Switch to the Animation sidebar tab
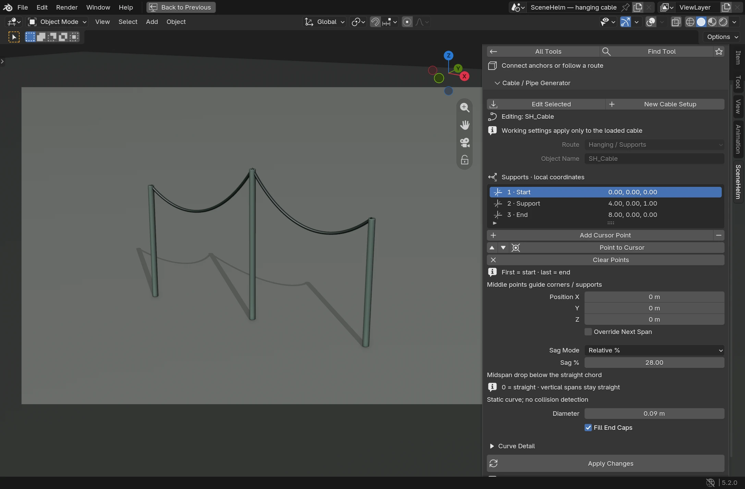The image size is (745, 489). (738, 139)
